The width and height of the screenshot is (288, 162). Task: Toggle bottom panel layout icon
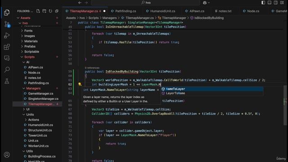270,3
